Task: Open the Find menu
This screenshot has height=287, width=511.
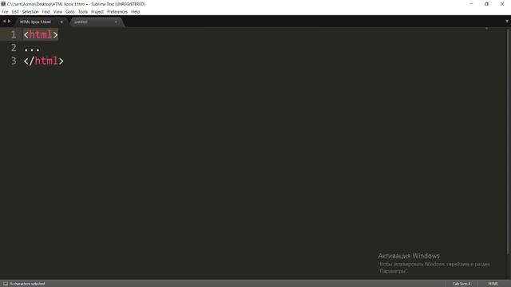Action: [x=46, y=12]
